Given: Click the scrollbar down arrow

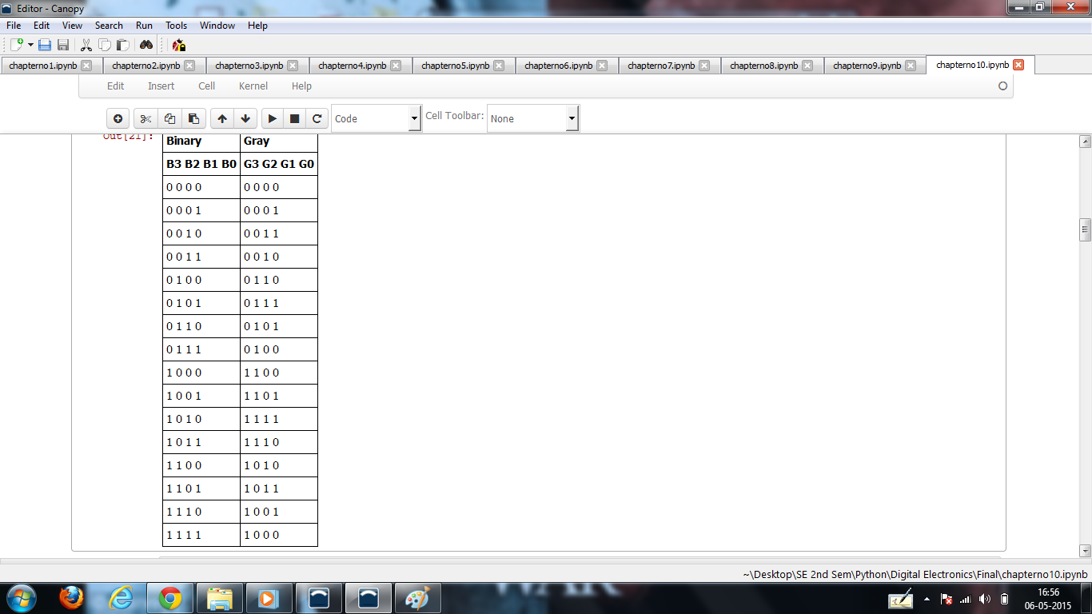Looking at the screenshot, I should [1085, 551].
